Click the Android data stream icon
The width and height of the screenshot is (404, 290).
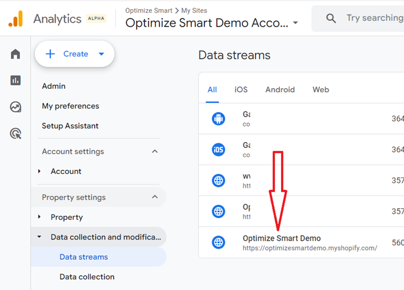pyautogui.click(x=219, y=118)
